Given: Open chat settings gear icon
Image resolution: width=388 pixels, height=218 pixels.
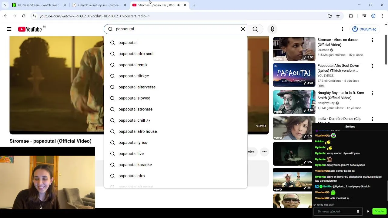Looking at the screenshot, I should click(x=368, y=211).
